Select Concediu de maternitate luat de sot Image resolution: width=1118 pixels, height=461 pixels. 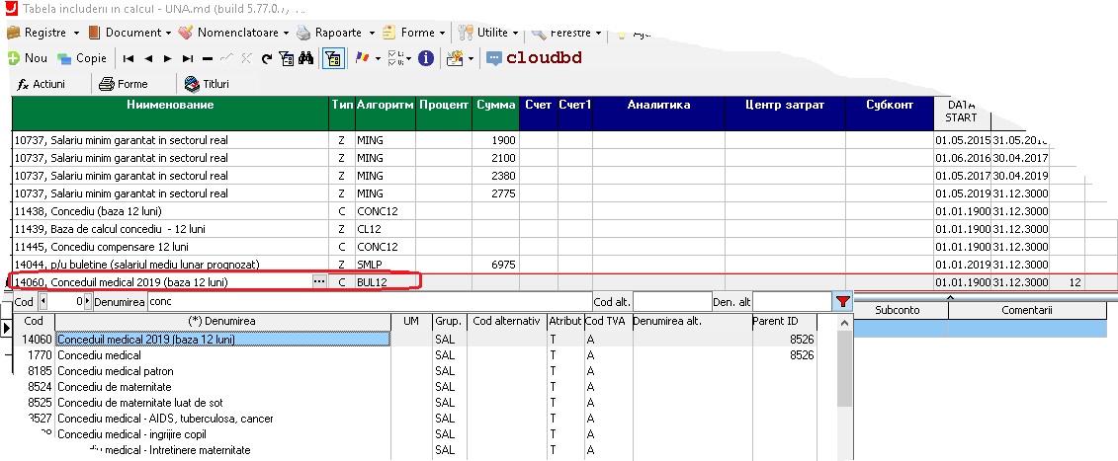pos(222,403)
